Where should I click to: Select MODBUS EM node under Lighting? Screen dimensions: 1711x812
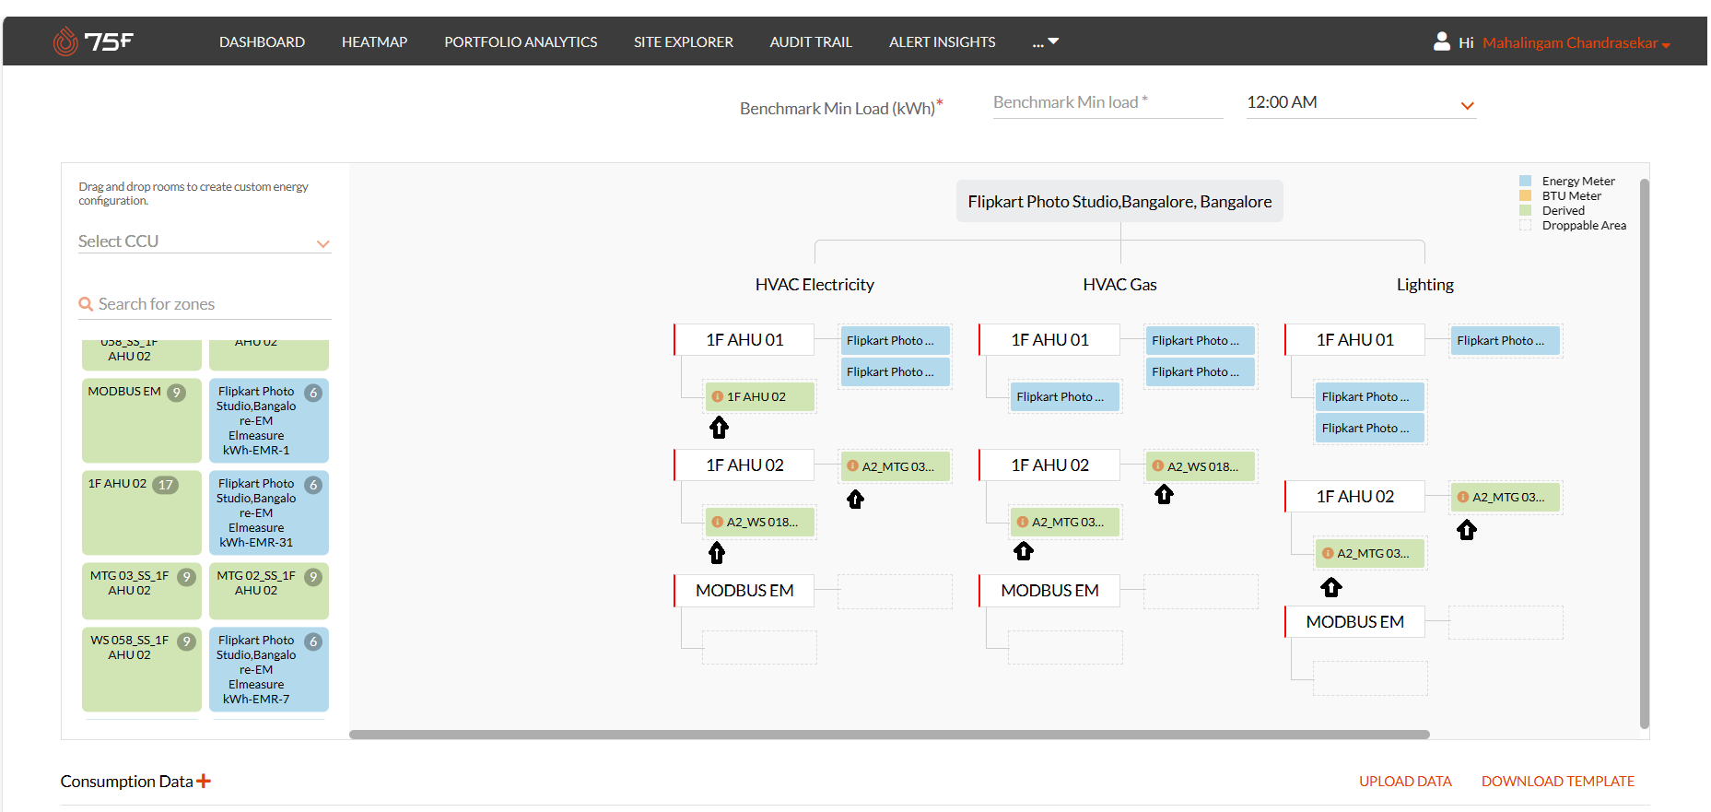[1354, 621]
